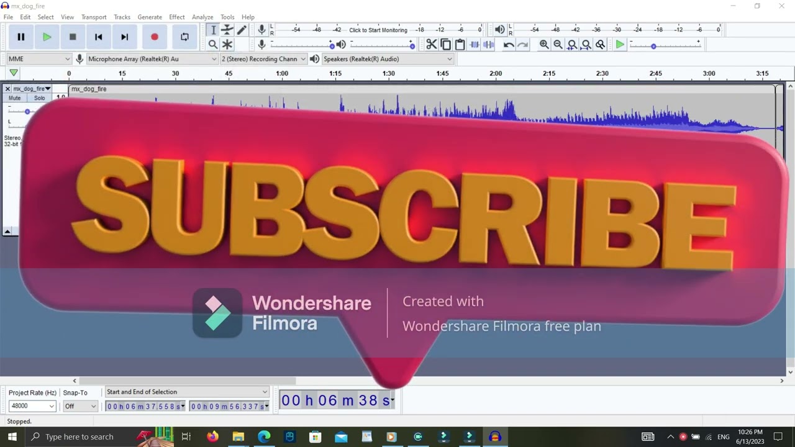Select the Multi-tool asterisk icon

tap(227, 44)
